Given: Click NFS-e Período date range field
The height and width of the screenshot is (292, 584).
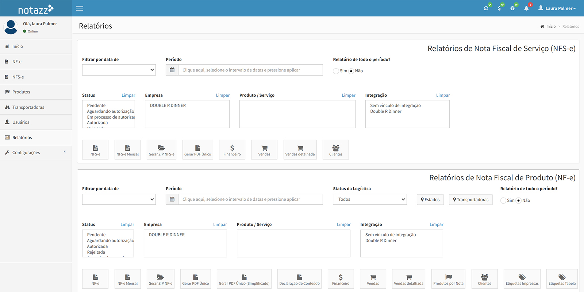Looking at the screenshot, I should coord(250,70).
